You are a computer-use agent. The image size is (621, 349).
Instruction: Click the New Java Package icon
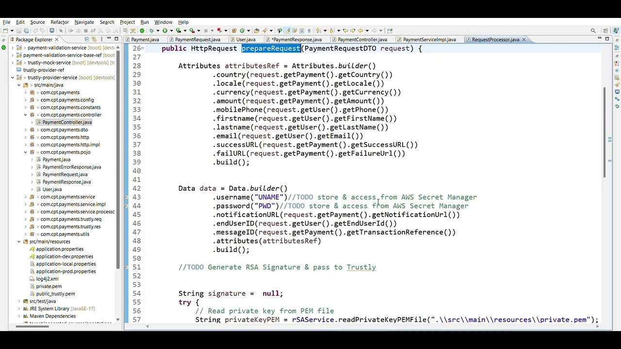(x=234, y=31)
